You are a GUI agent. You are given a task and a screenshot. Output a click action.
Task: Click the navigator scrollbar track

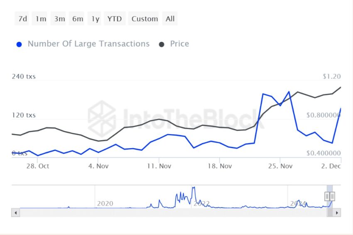173,213
